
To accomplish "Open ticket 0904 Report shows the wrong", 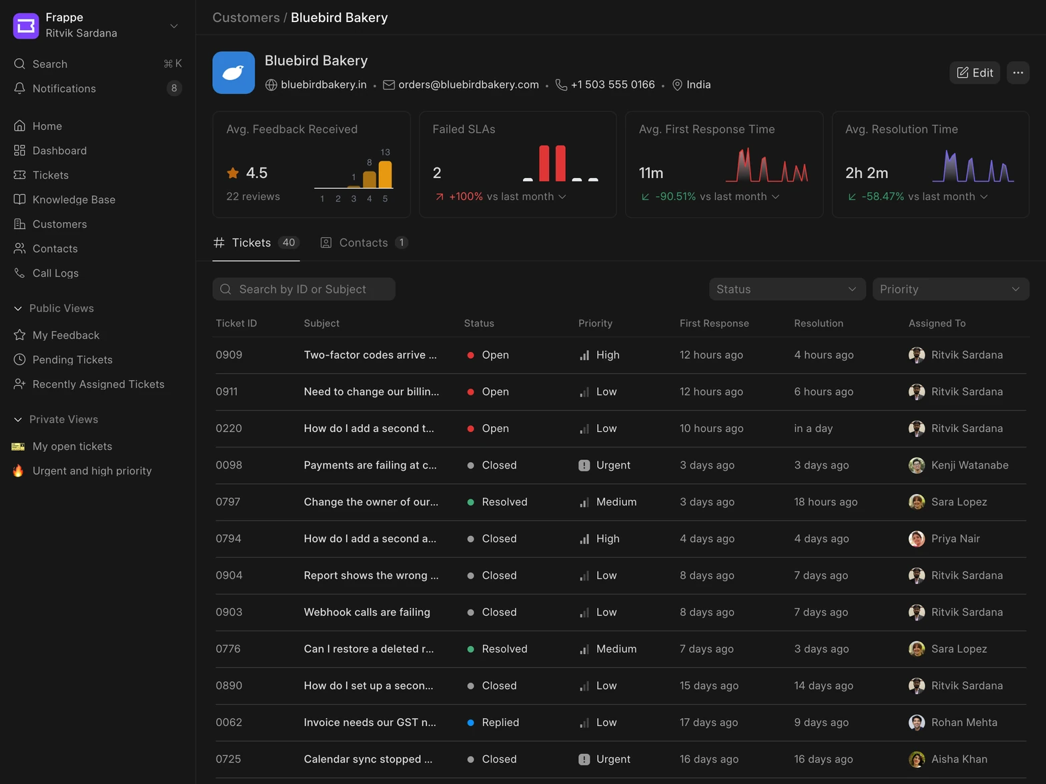I will click(x=371, y=575).
